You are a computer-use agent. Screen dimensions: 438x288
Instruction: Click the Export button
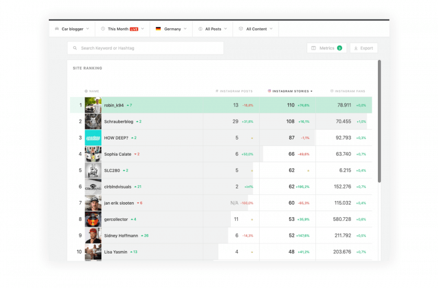[x=364, y=48]
